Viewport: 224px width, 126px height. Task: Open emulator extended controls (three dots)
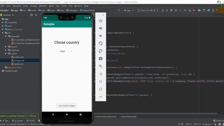tap(100, 97)
